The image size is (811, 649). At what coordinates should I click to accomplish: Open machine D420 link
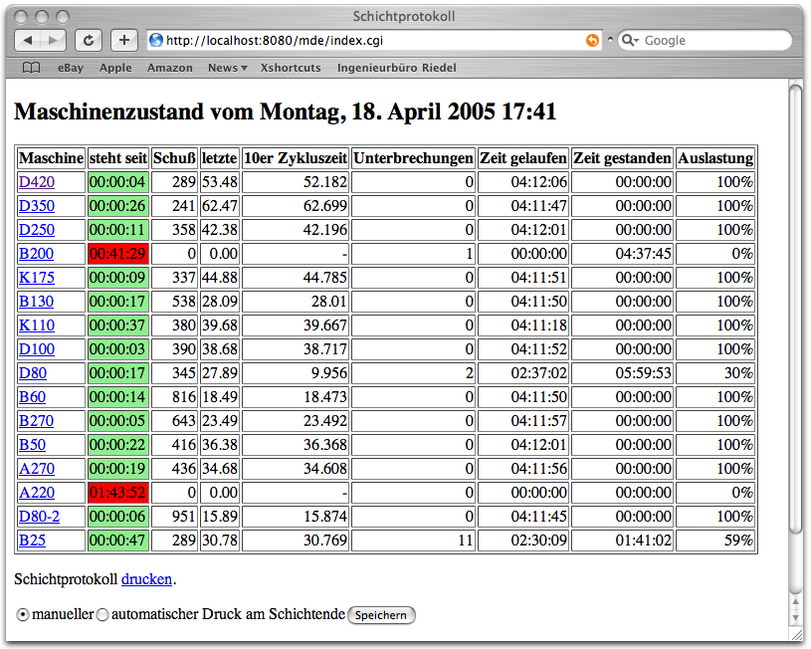pyautogui.click(x=37, y=182)
